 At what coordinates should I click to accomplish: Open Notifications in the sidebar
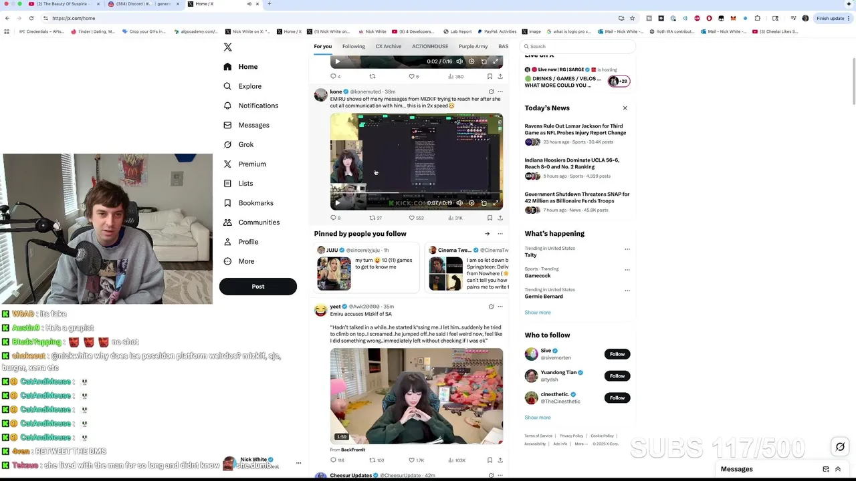(x=251, y=106)
